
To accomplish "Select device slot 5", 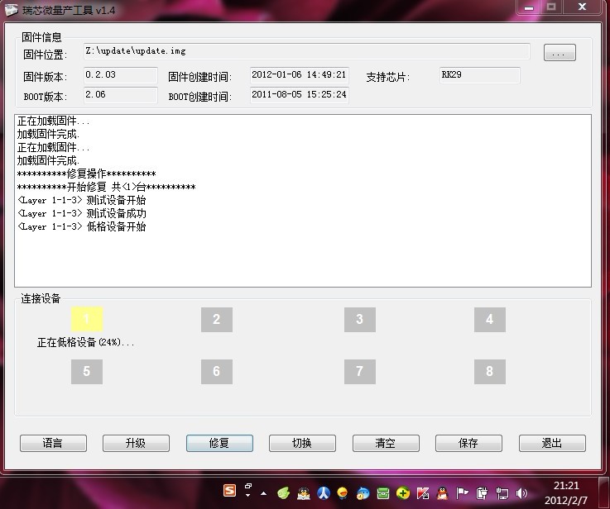I will (87, 372).
